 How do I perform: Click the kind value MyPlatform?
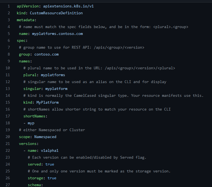[x=47, y=102]
